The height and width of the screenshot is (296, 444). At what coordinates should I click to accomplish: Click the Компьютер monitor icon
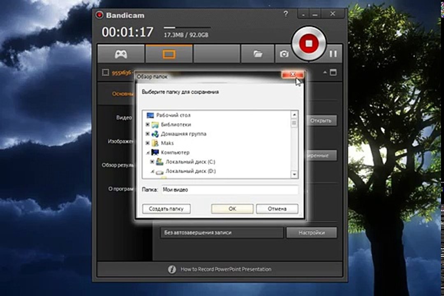(x=155, y=153)
